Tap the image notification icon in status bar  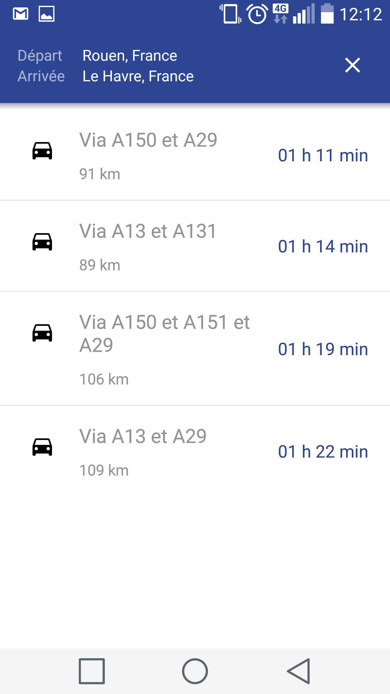click(x=47, y=14)
